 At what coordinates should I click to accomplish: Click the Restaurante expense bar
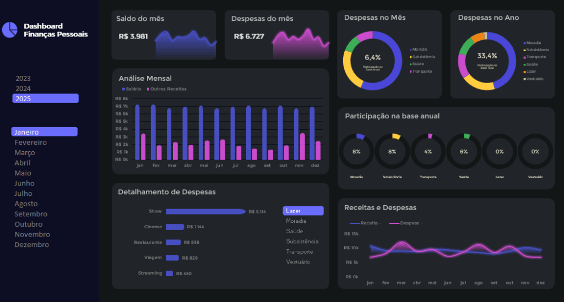(173, 243)
